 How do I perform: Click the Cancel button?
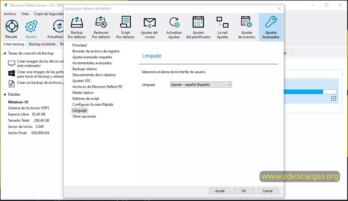[268, 191]
